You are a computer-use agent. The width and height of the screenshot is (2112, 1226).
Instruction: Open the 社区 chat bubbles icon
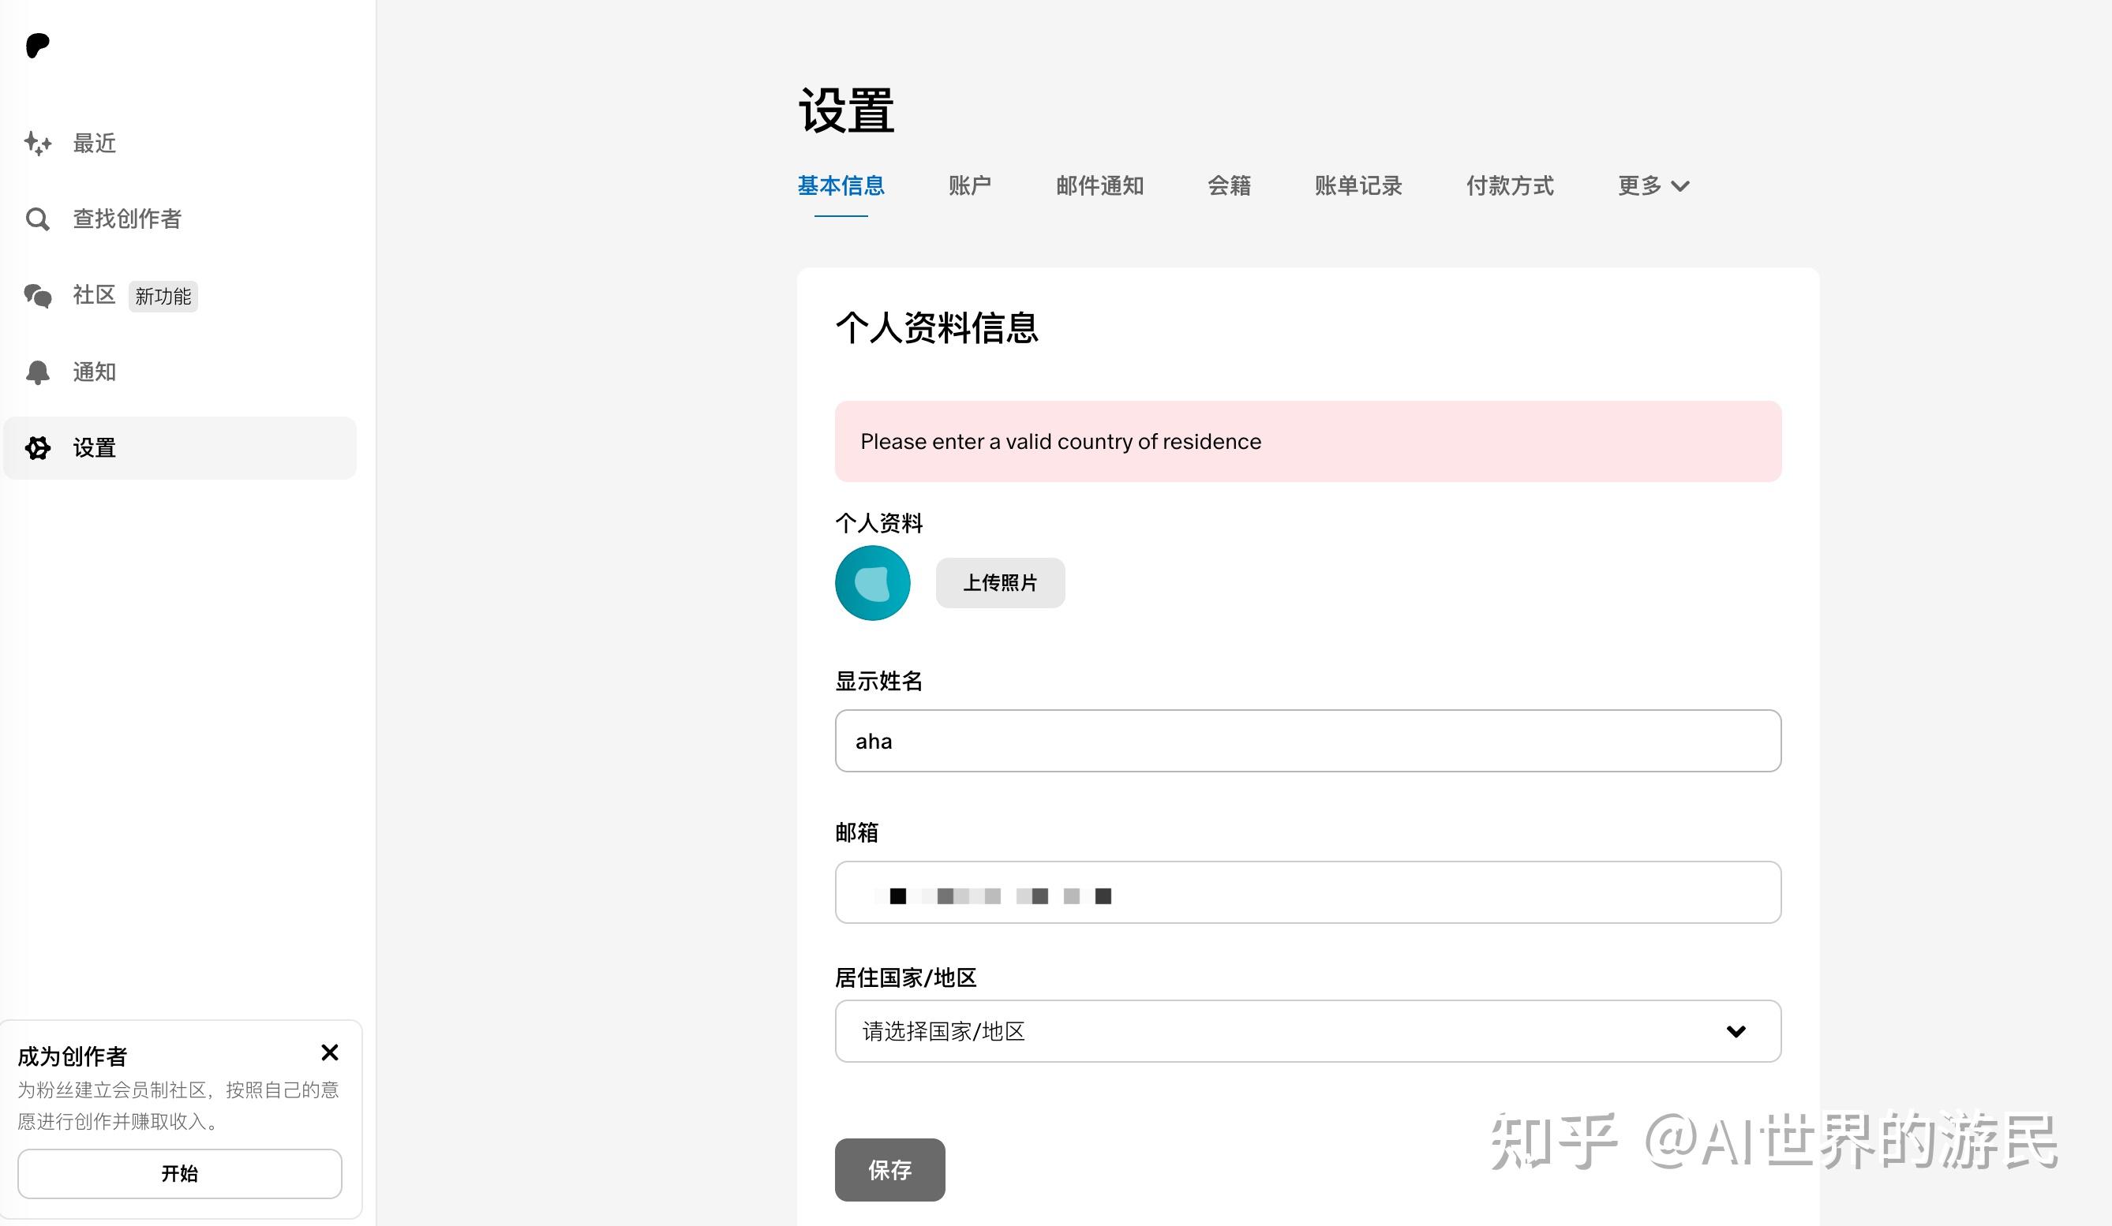(38, 296)
